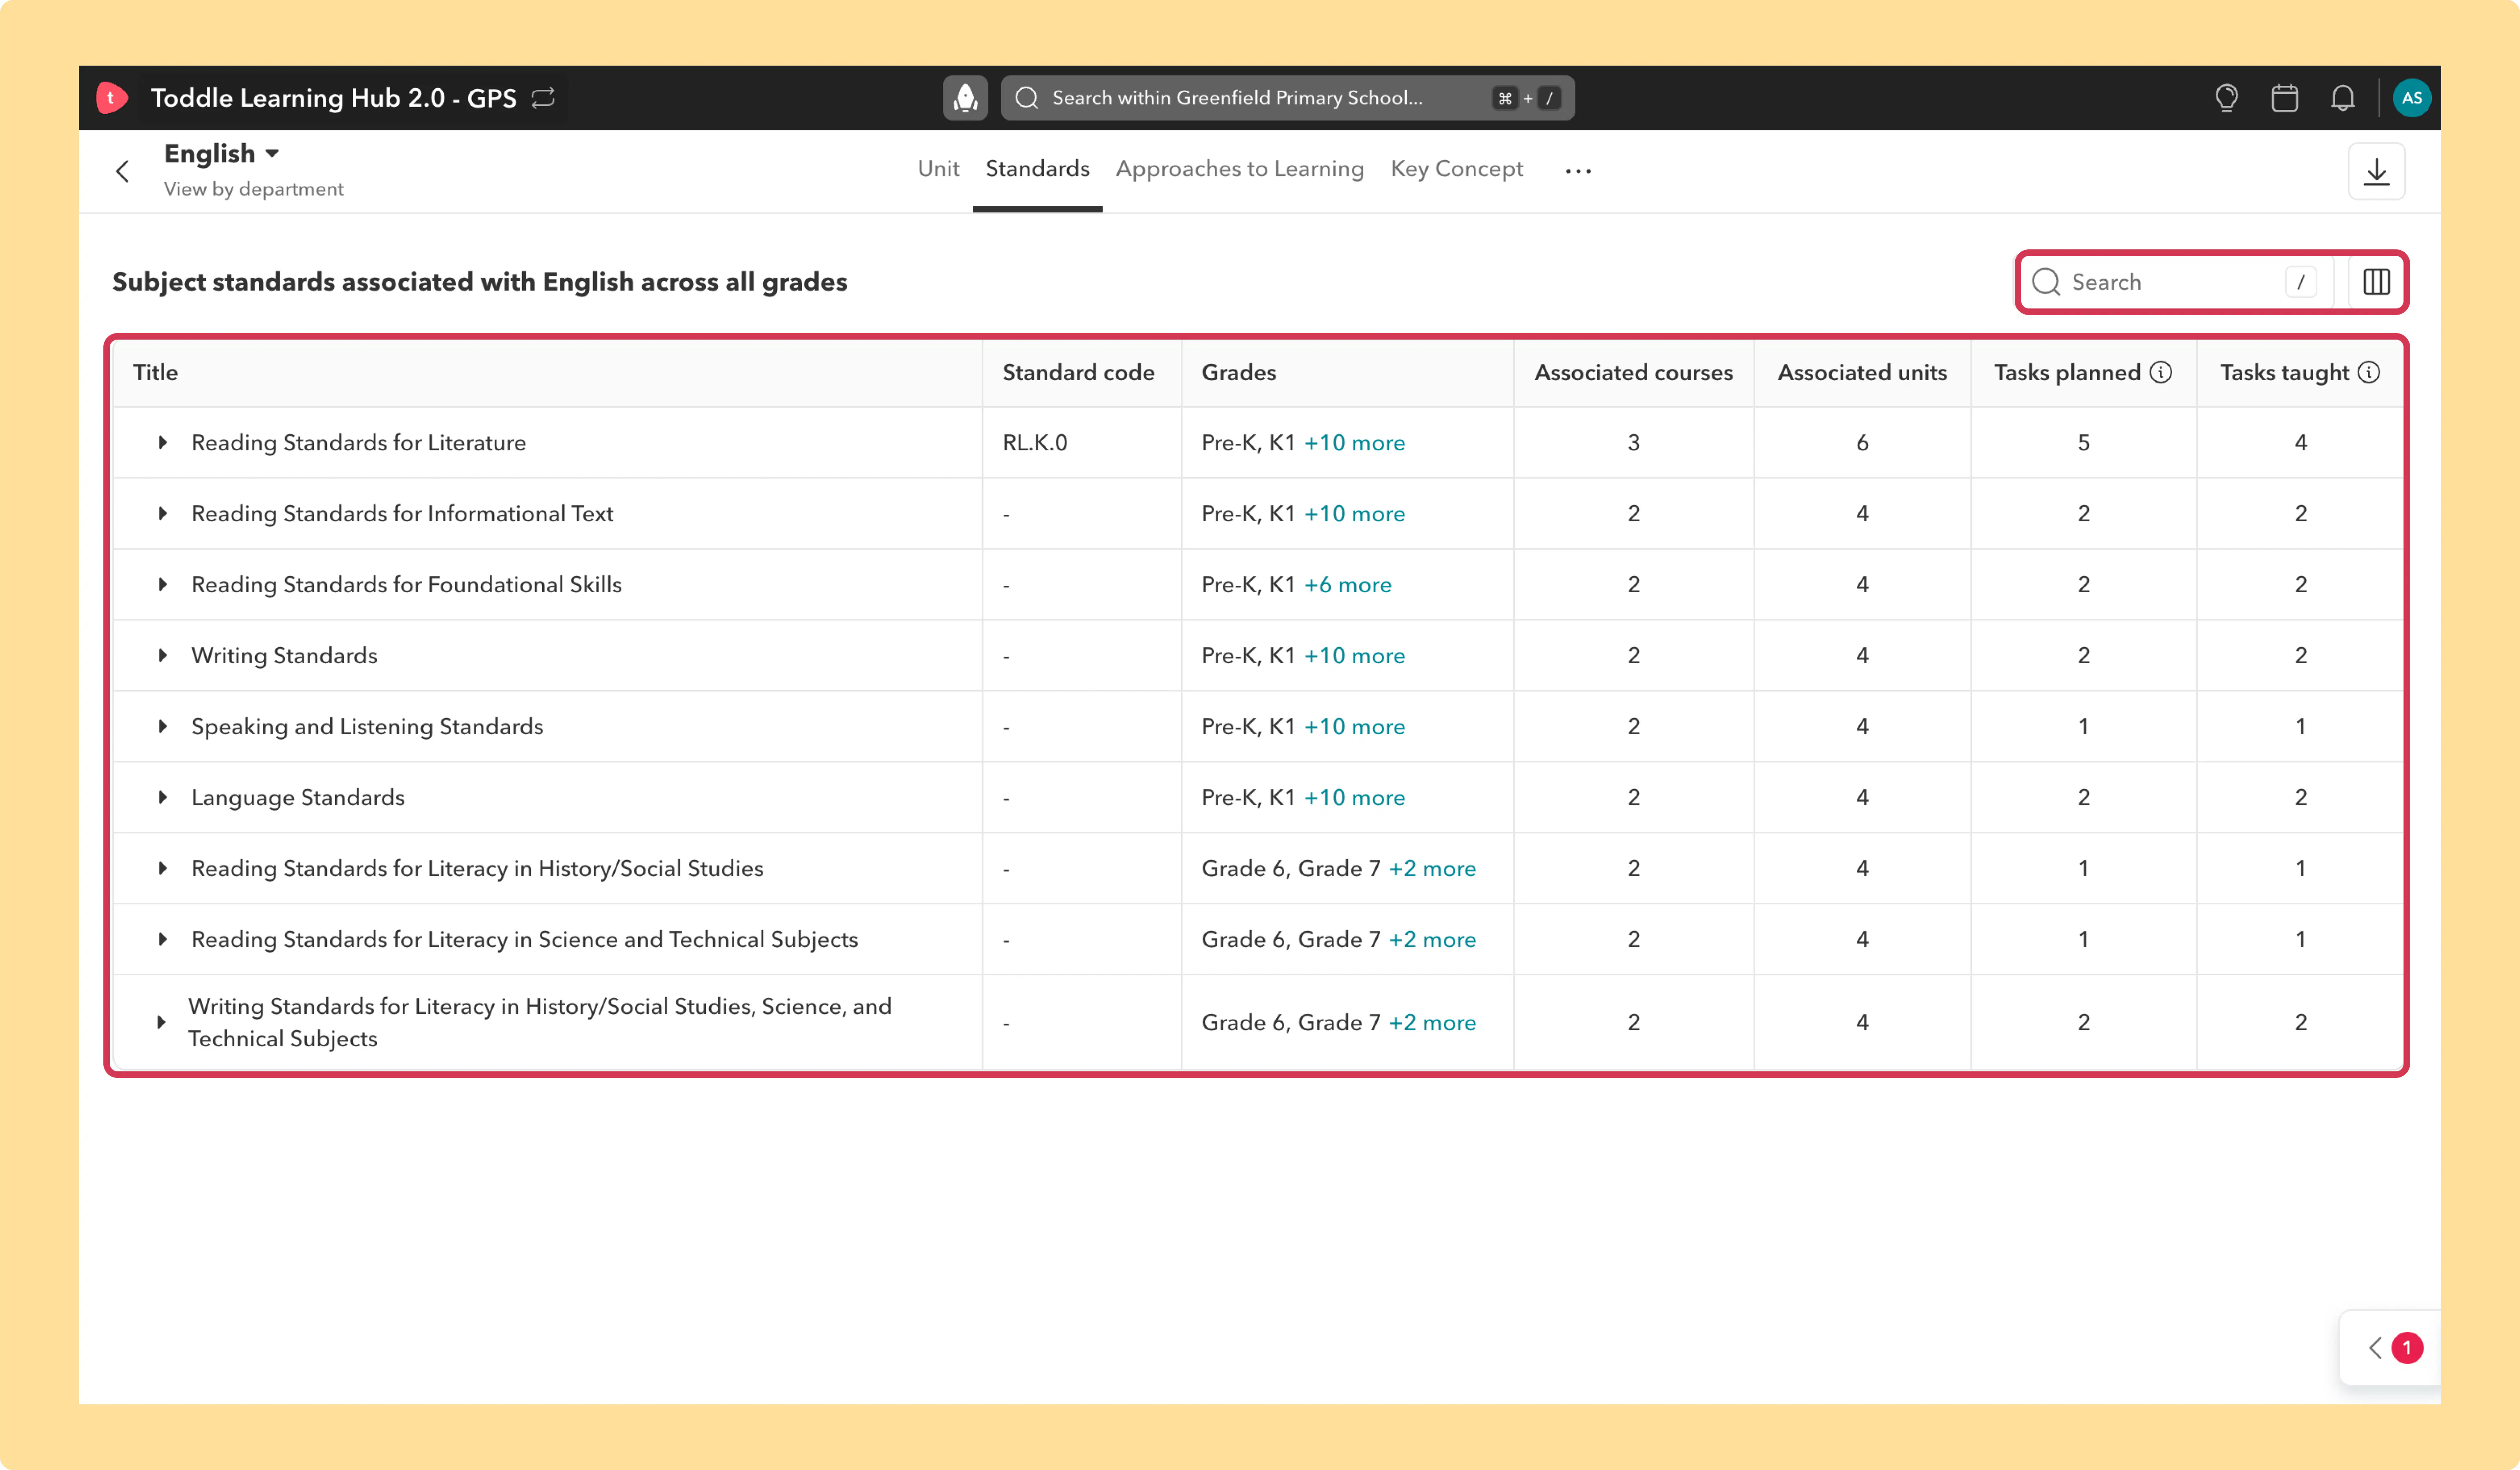Viewport: 2520px width, 1470px height.
Task: Open the English department dropdown
Action: [222, 153]
